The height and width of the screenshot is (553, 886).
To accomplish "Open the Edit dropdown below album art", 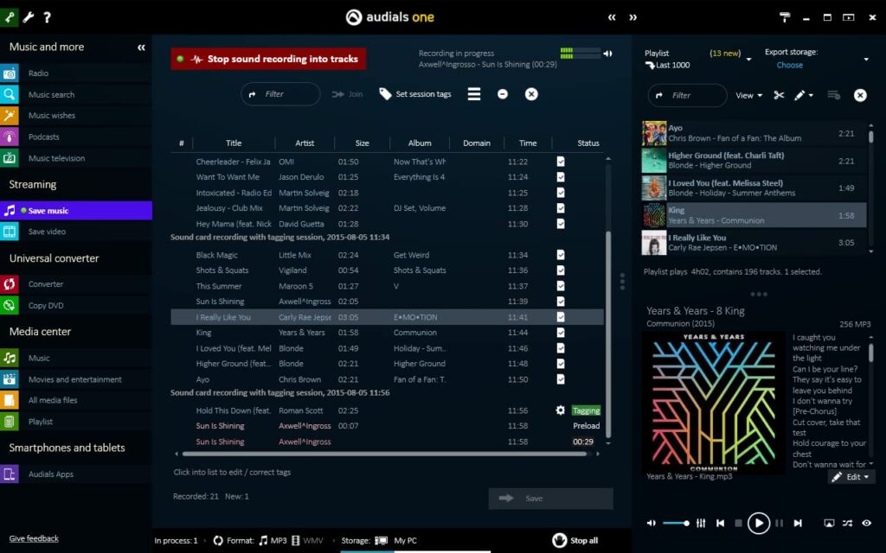I will 852,477.
